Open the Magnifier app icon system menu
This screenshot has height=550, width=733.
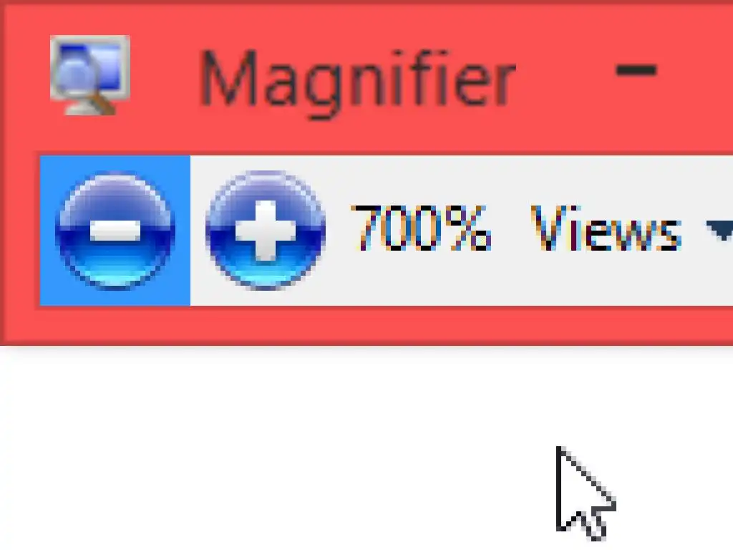89,74
